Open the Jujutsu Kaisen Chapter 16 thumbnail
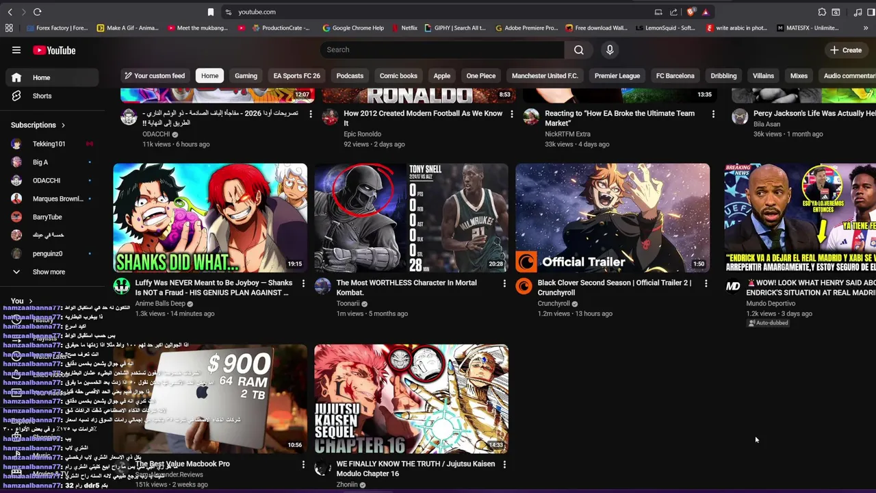Viewport: 876px width, 493px height. pyautogui.click(x=411, y=399)
